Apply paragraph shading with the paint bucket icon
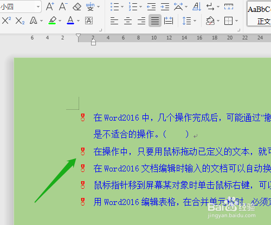Viewport: 271px width, 225px height. pyautogui.click(x=210, y=21)
